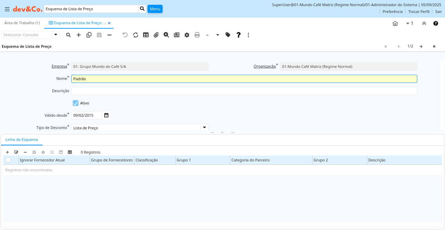This screenshot has height=230, width=445.
Task: Expand the Selecionar Consulta combo box
Action: click(x=56, y=35)
